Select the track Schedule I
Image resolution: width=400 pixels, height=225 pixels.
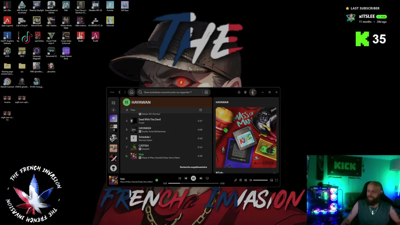pyautogui.click(x=166, y=138)
